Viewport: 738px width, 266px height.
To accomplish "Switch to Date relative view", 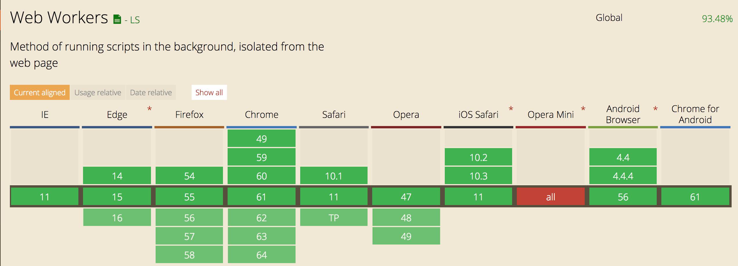I will point(151,92).
